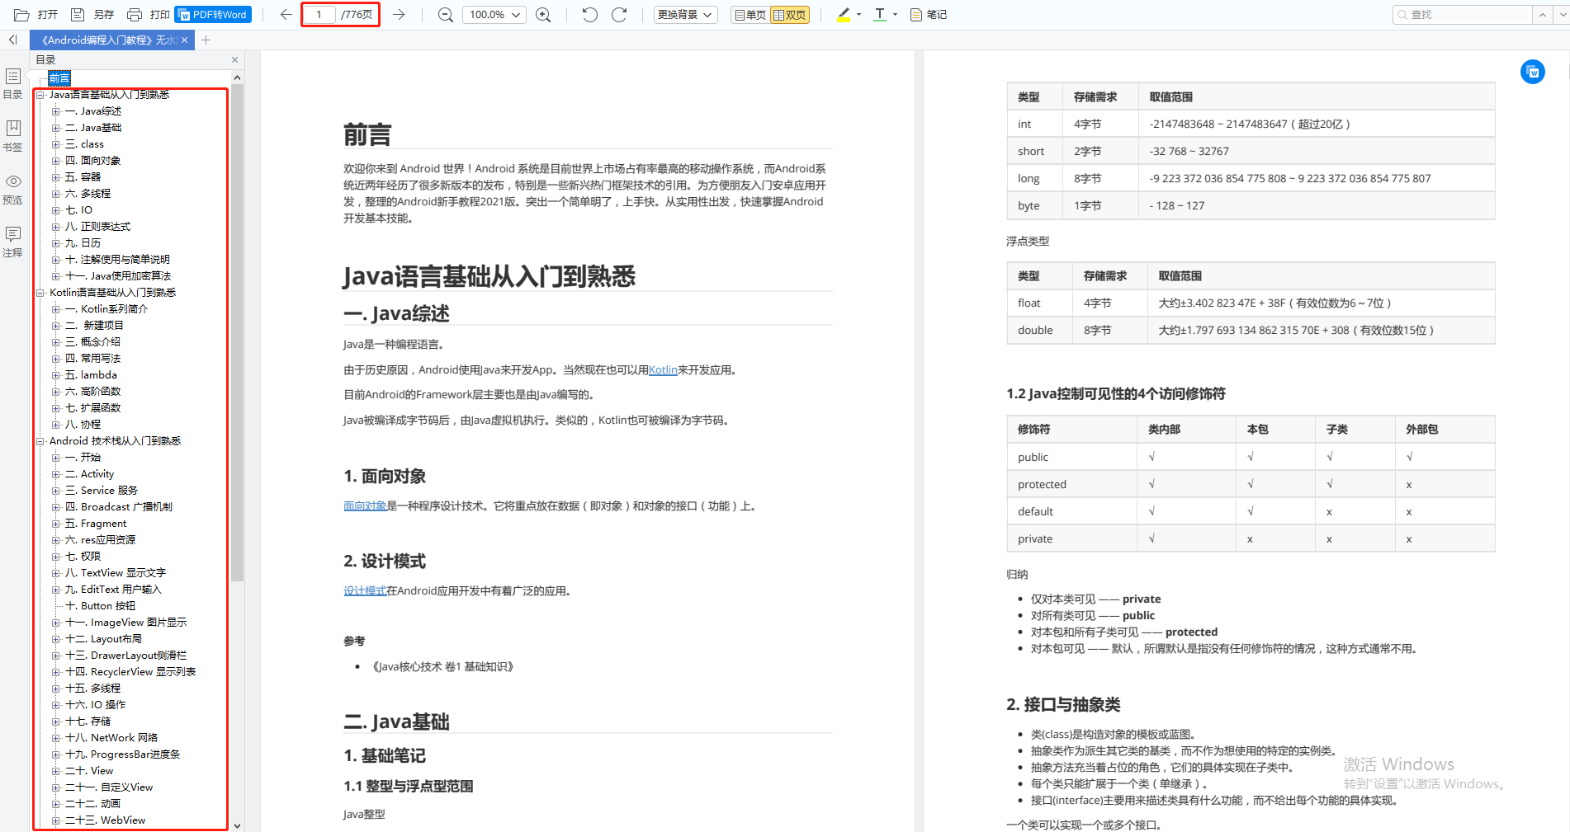Open the 目录 outline sidebar panel
1570x832 pixels.
point(13,83)
